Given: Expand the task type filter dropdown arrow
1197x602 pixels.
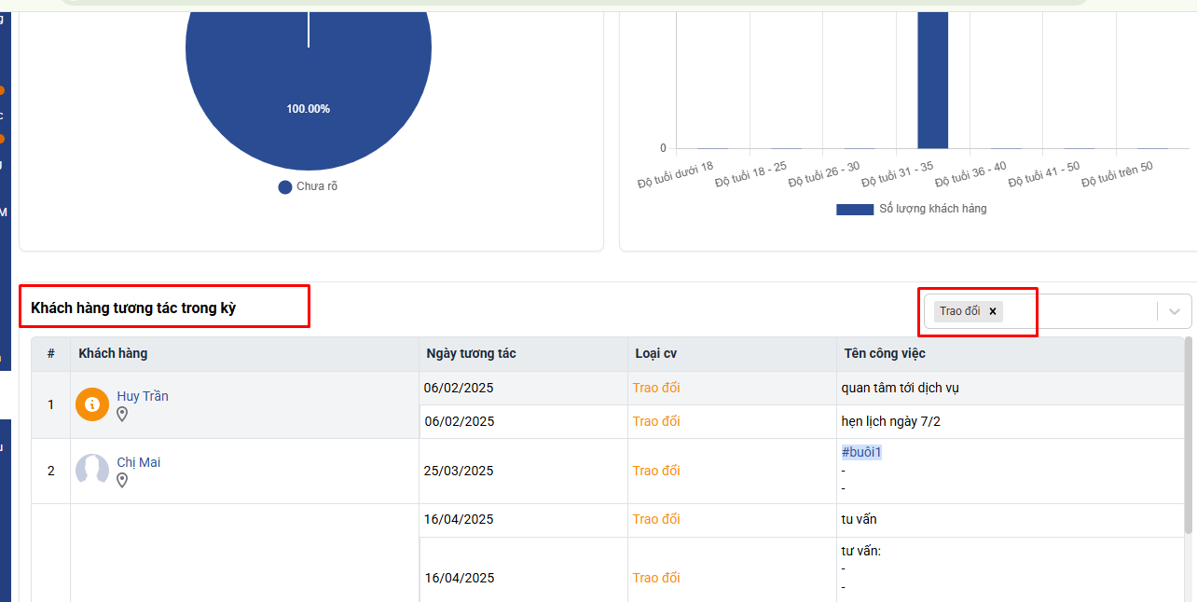Looking at the screenshot, I should [x=1174, y=311].
